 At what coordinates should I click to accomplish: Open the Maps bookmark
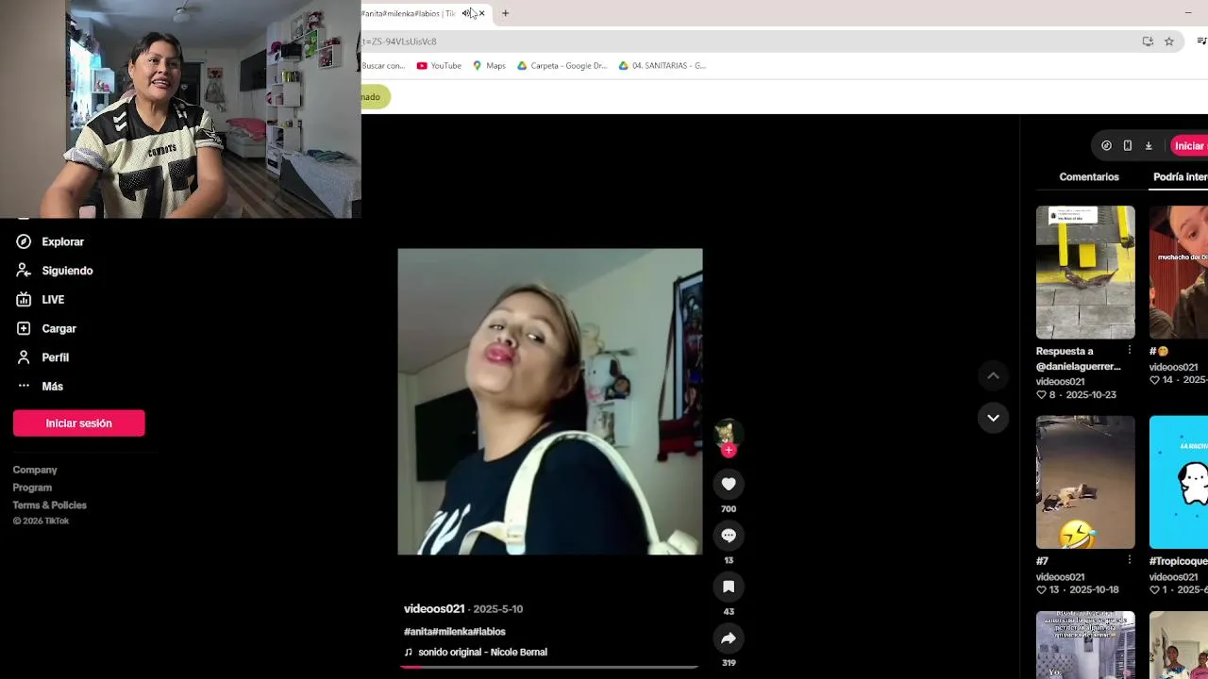click(x=490, y=66)
